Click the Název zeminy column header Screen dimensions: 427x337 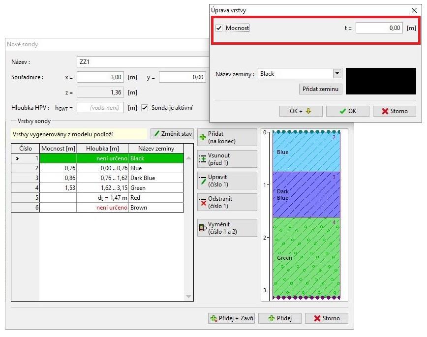[156, 149]
